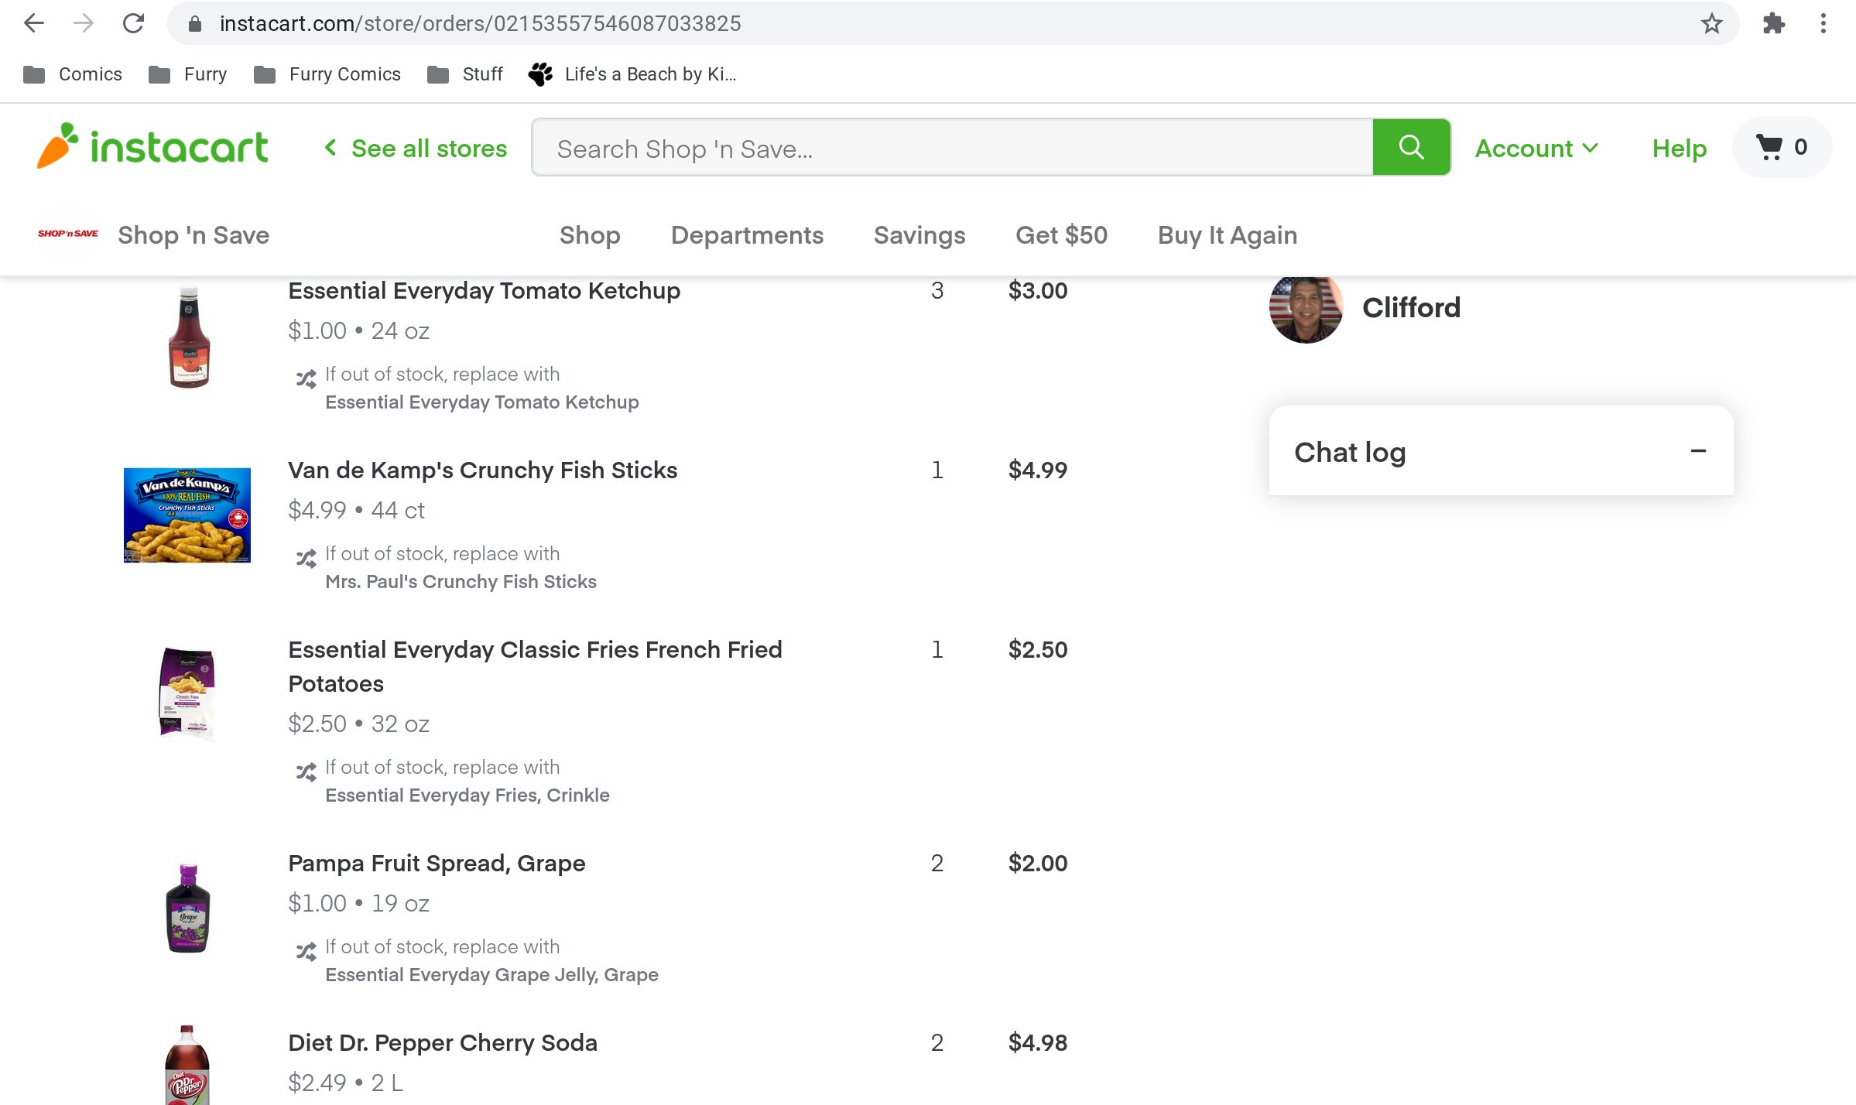1856x1105 pixels.
Task: Click the Dr. Pepper bottle image
Action: 187,1065
